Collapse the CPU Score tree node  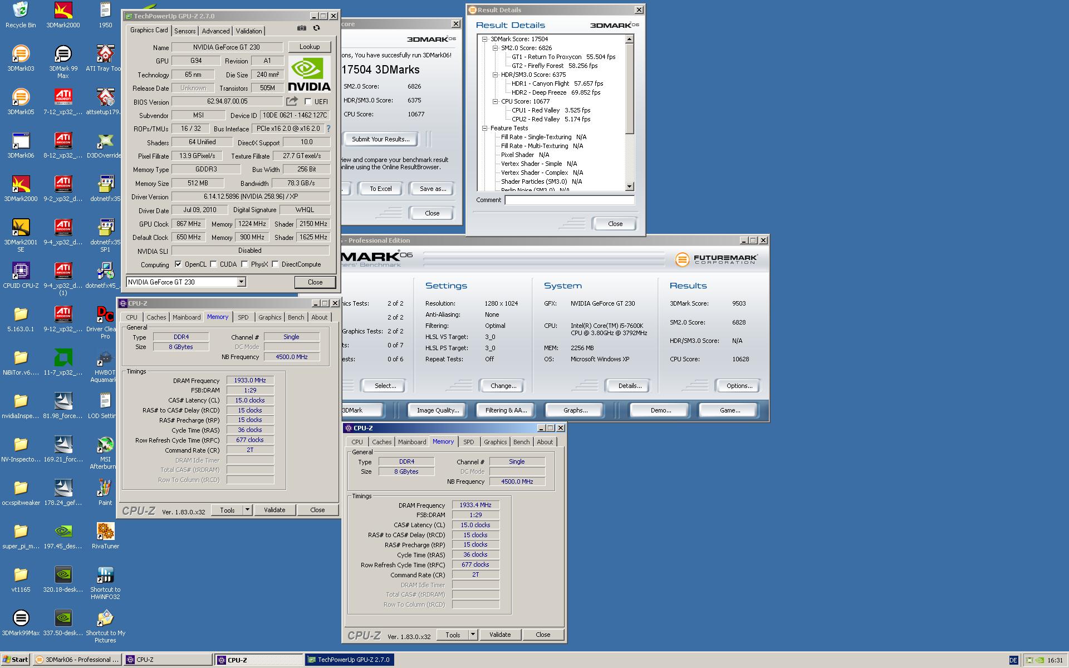(495, 101)
